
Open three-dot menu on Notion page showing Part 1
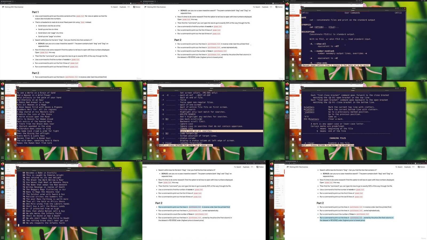pos(129,7)
